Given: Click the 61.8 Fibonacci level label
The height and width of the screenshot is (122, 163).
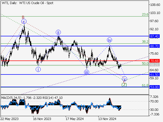Looking at the screenshot, I should [145, 85].
